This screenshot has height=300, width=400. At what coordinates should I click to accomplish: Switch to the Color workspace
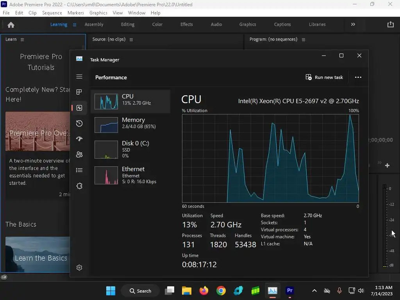[157, 25]
